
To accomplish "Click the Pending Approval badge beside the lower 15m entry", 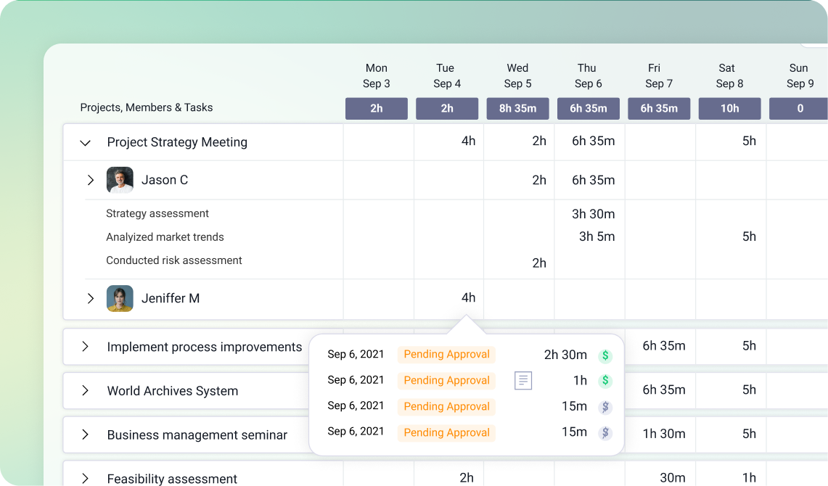I will point(447,433).
